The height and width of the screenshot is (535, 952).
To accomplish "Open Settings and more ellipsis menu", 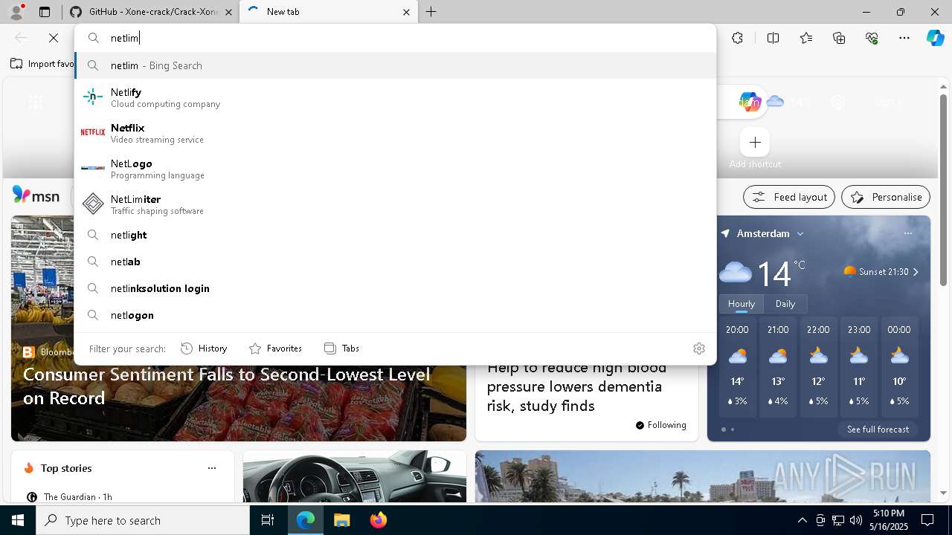I will 904,38.
